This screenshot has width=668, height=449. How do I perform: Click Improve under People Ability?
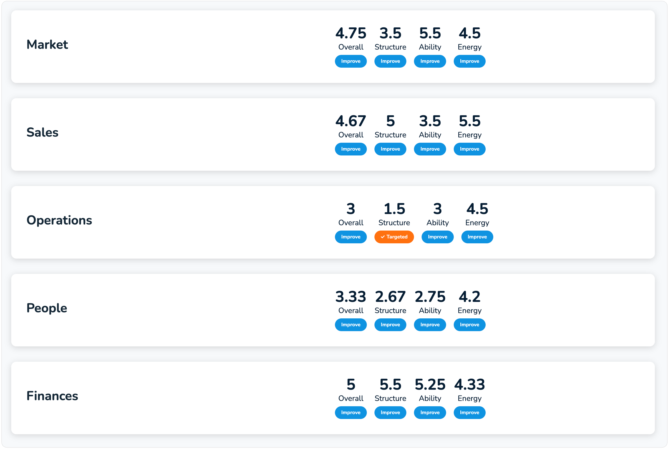[x=430, y=325]
